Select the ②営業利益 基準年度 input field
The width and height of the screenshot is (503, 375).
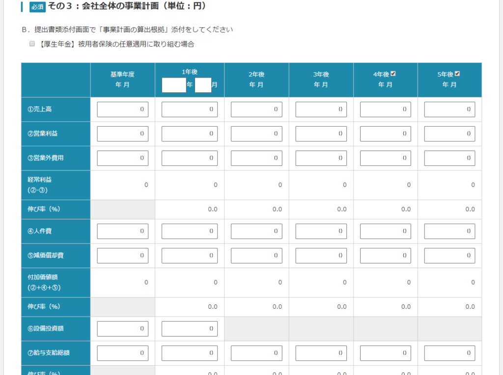click(x=122, y=134)
